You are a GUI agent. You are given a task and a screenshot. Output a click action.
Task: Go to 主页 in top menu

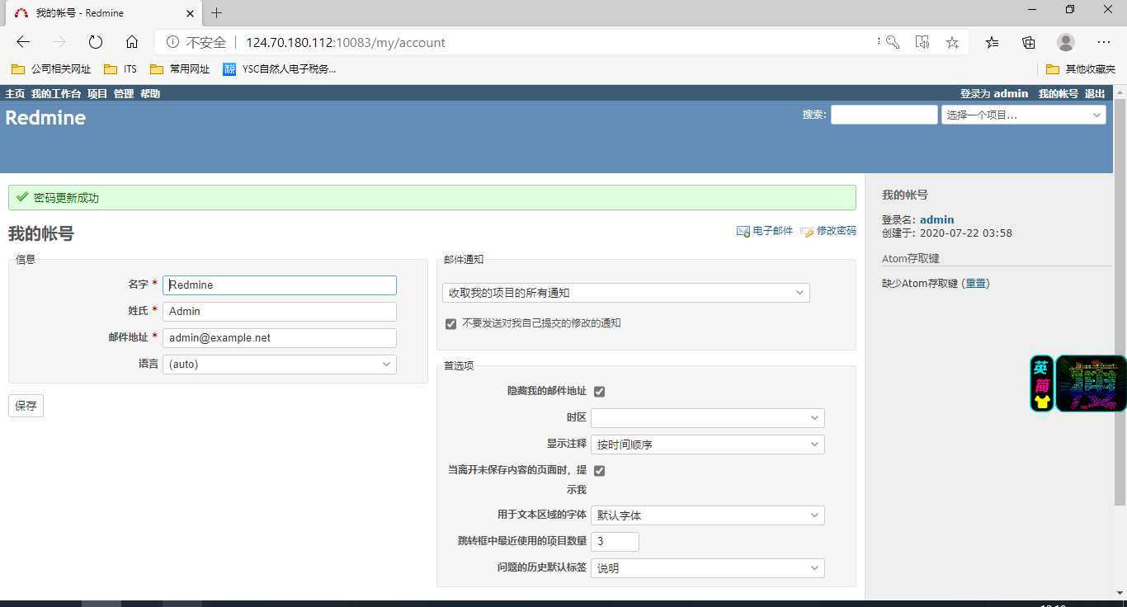(15, 94)
